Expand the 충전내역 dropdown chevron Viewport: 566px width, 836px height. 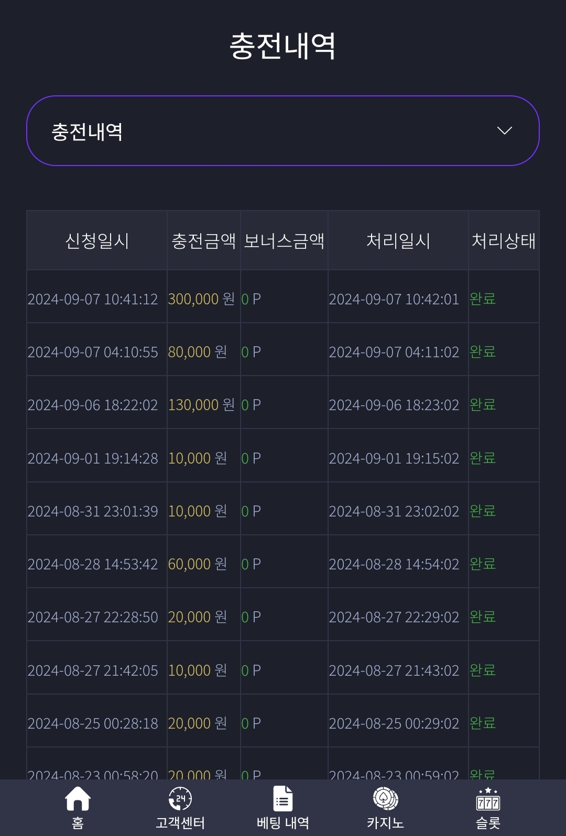click(504, 130)
